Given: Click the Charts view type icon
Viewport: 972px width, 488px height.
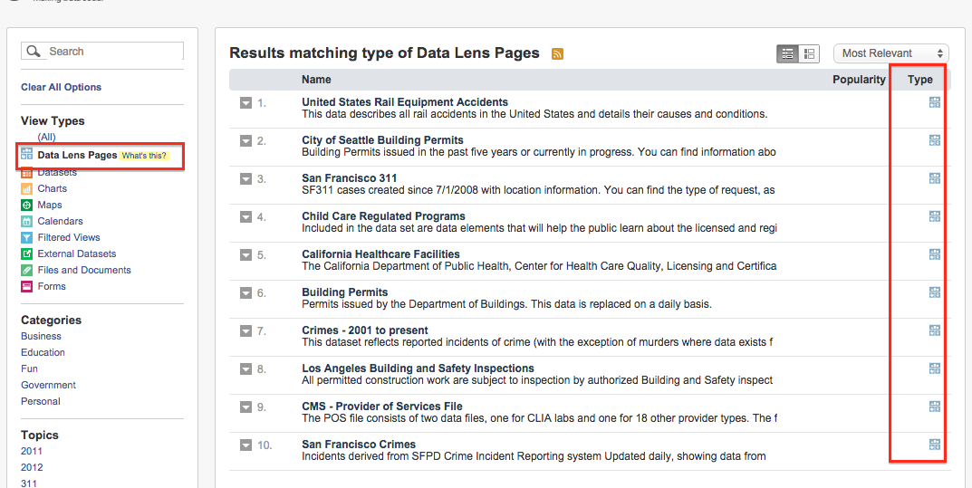Looking at the screenshot, I should tap(26, 189).
